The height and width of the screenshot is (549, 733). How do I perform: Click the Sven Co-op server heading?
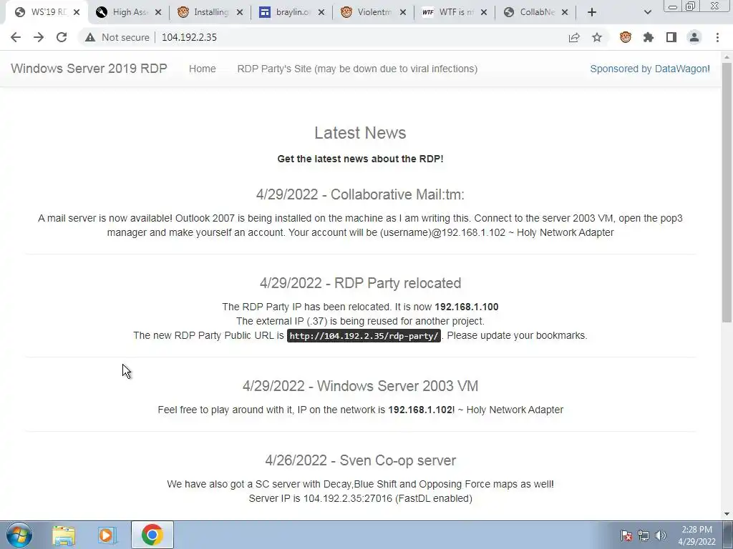360,460
